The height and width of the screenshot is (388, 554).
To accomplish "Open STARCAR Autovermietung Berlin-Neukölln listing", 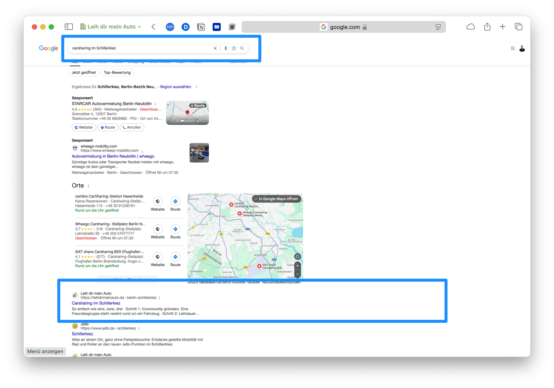I will [112, 104].
